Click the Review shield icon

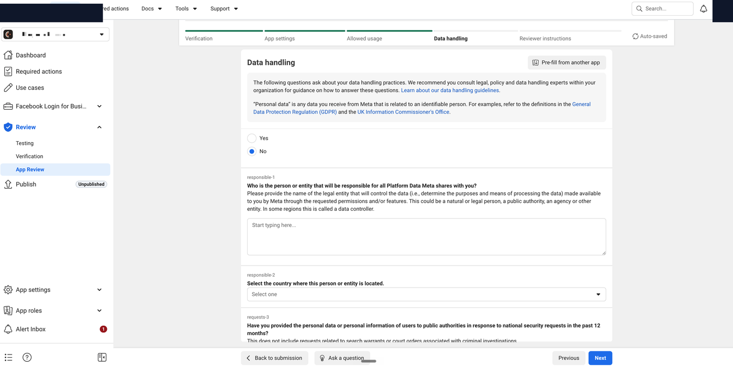click(x=8, y=127)
